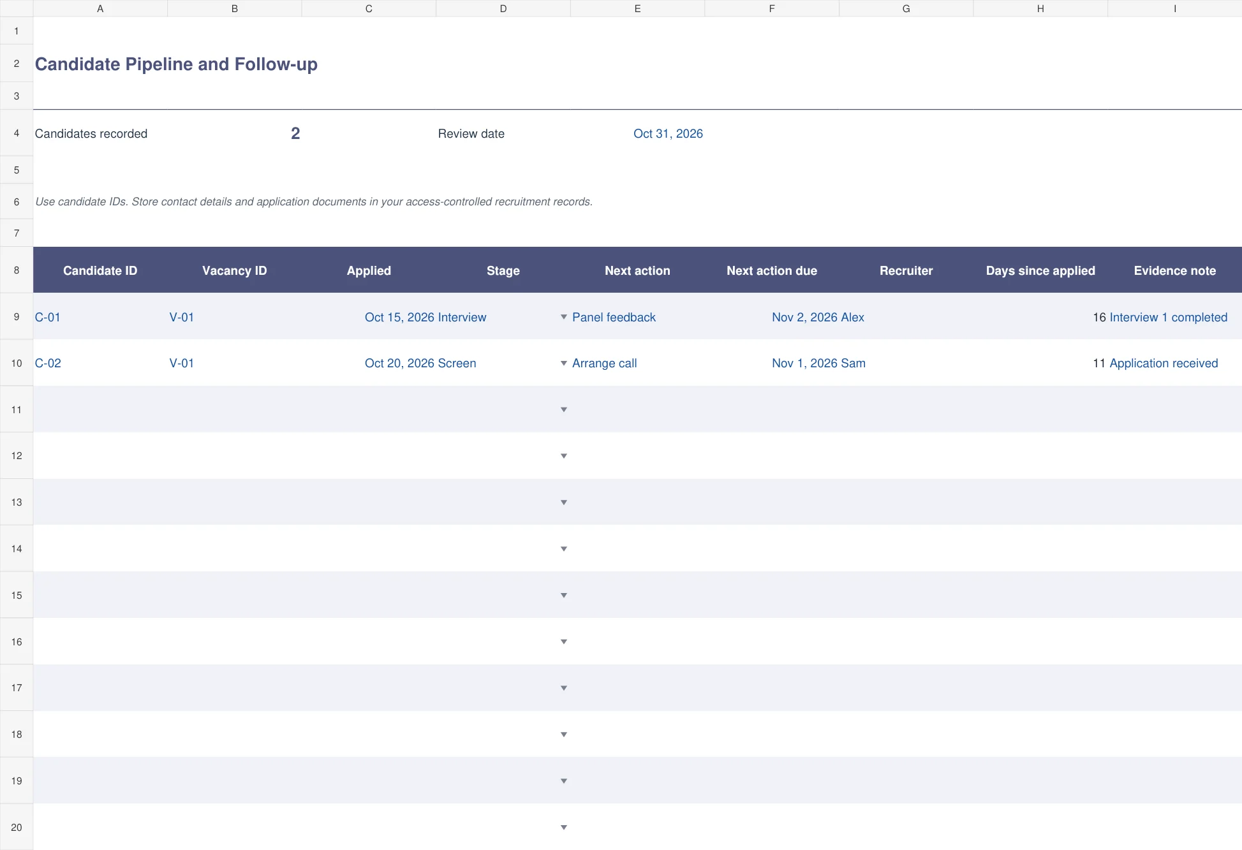The image size is (1242, 850).
Task: Click the 'Candidate Pipeline and Follow-up' title
Action: [176, 64]
